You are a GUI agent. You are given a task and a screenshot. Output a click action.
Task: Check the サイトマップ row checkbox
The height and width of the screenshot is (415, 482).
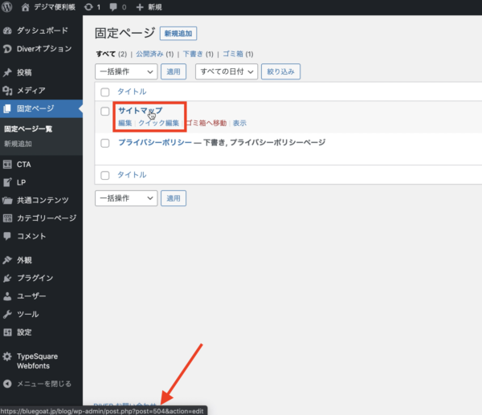pyautogui.click(x=105, y=112)
